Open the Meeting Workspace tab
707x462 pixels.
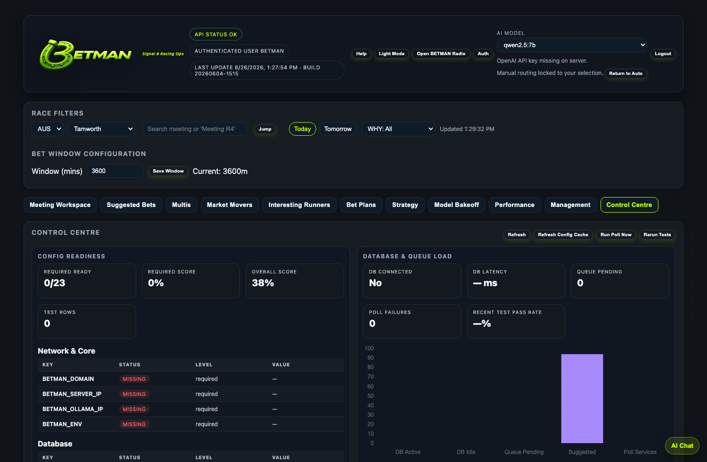click(60, 205)
